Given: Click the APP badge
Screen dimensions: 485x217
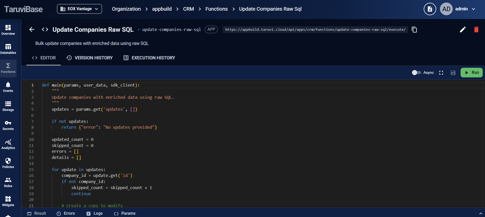Looking at the screenshot, I should pyautogui.click(x=211, y=29).
